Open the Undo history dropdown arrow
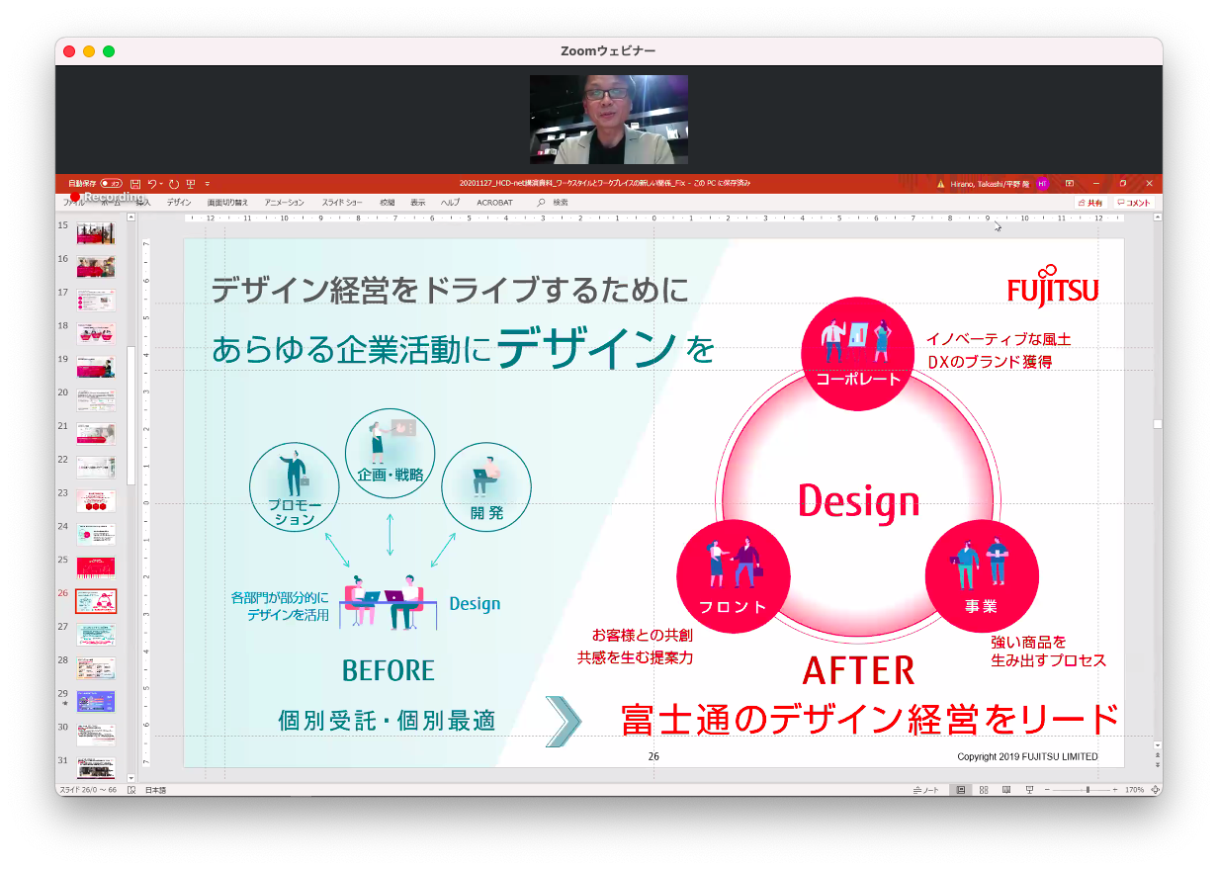The width and height of the screenshot is (1218, 870). (161, 184)
